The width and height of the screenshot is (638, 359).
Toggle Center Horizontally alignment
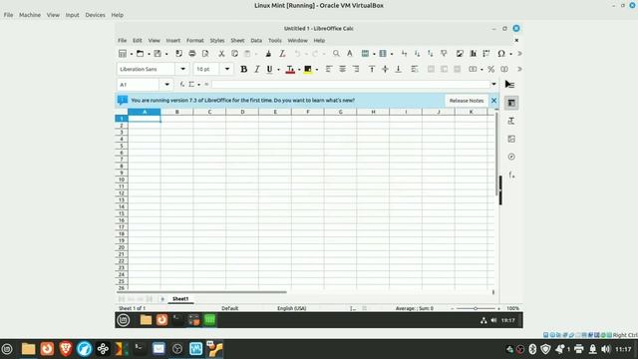[343, 69]
